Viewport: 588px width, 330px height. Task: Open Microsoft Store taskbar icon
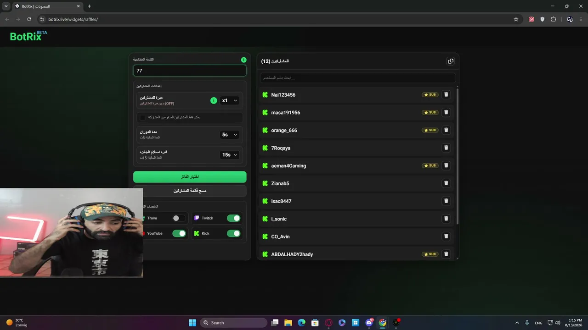coord(315,323)
